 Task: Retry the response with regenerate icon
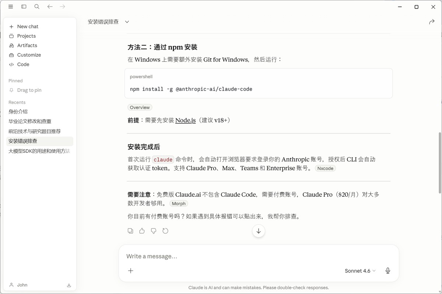tap(165, 231)
